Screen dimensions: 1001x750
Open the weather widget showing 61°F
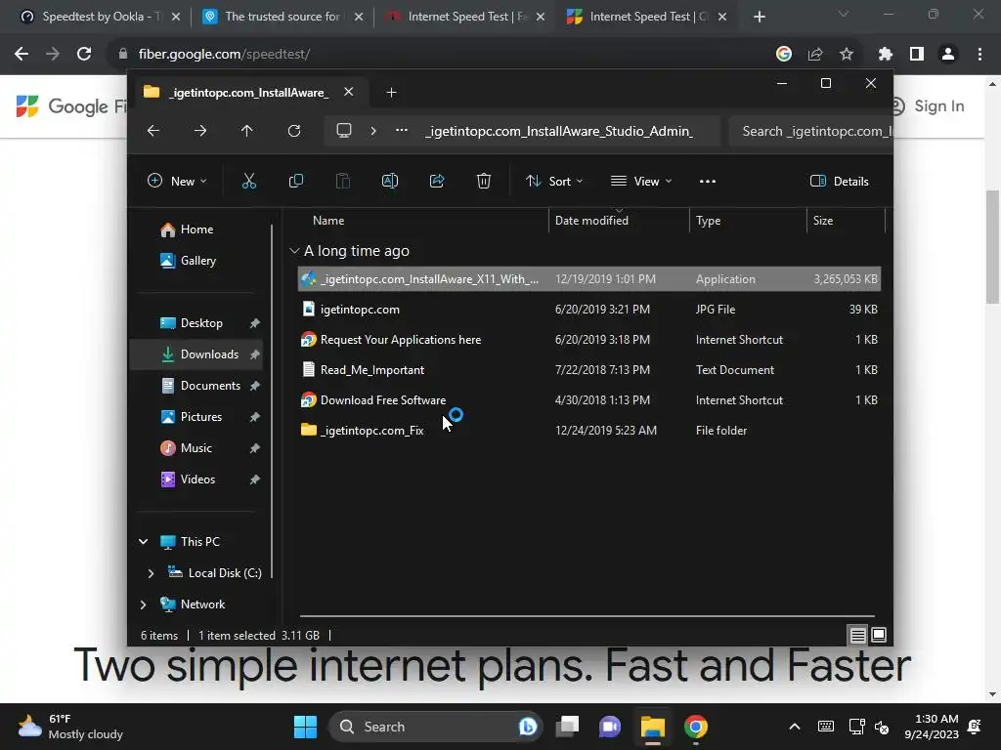pyautogui.click(x=70, y=727)
